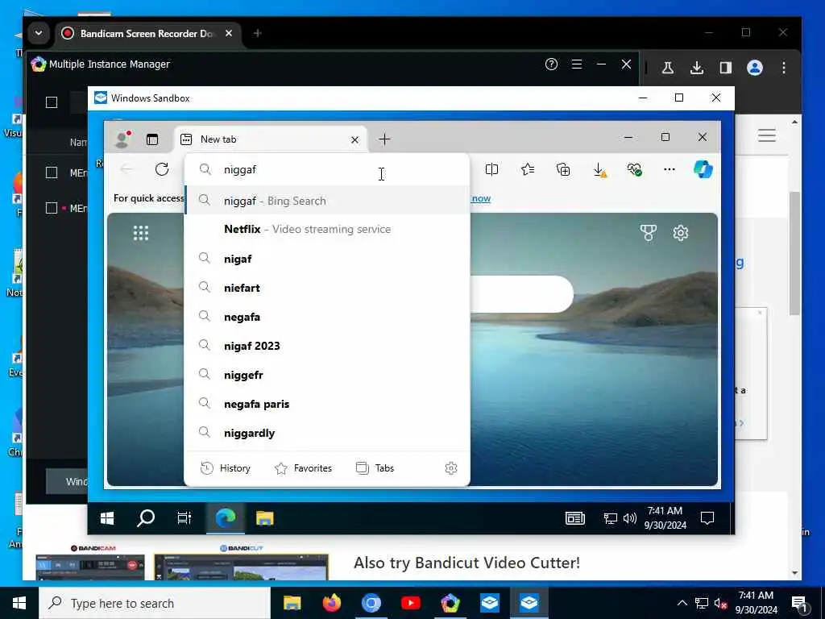Click Windows 'Type here to search' box

(x=155, y=603)
